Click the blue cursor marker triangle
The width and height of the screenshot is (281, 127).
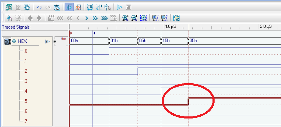coord(94,33)
